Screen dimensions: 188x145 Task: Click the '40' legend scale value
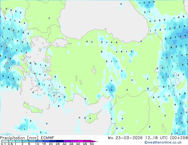point(78,144)
